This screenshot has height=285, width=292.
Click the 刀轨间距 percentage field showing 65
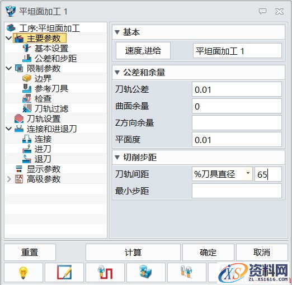[268, 174]
